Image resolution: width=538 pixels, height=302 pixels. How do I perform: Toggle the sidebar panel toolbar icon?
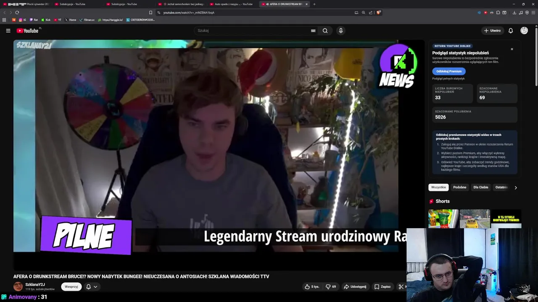pyautogui.click(x=504, y=13)
